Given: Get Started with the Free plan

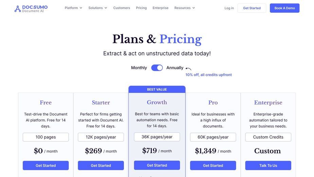Looking at the screenshot, I should coord(46,165).
